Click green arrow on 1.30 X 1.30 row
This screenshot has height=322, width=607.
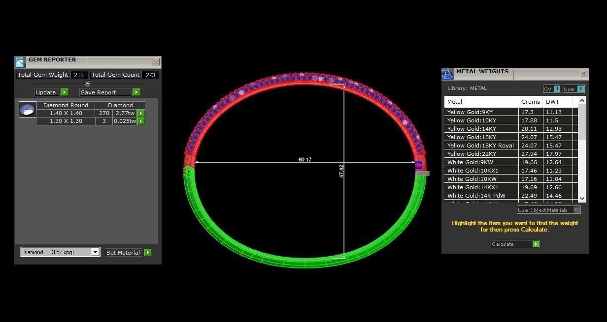(x=141, y=121)
